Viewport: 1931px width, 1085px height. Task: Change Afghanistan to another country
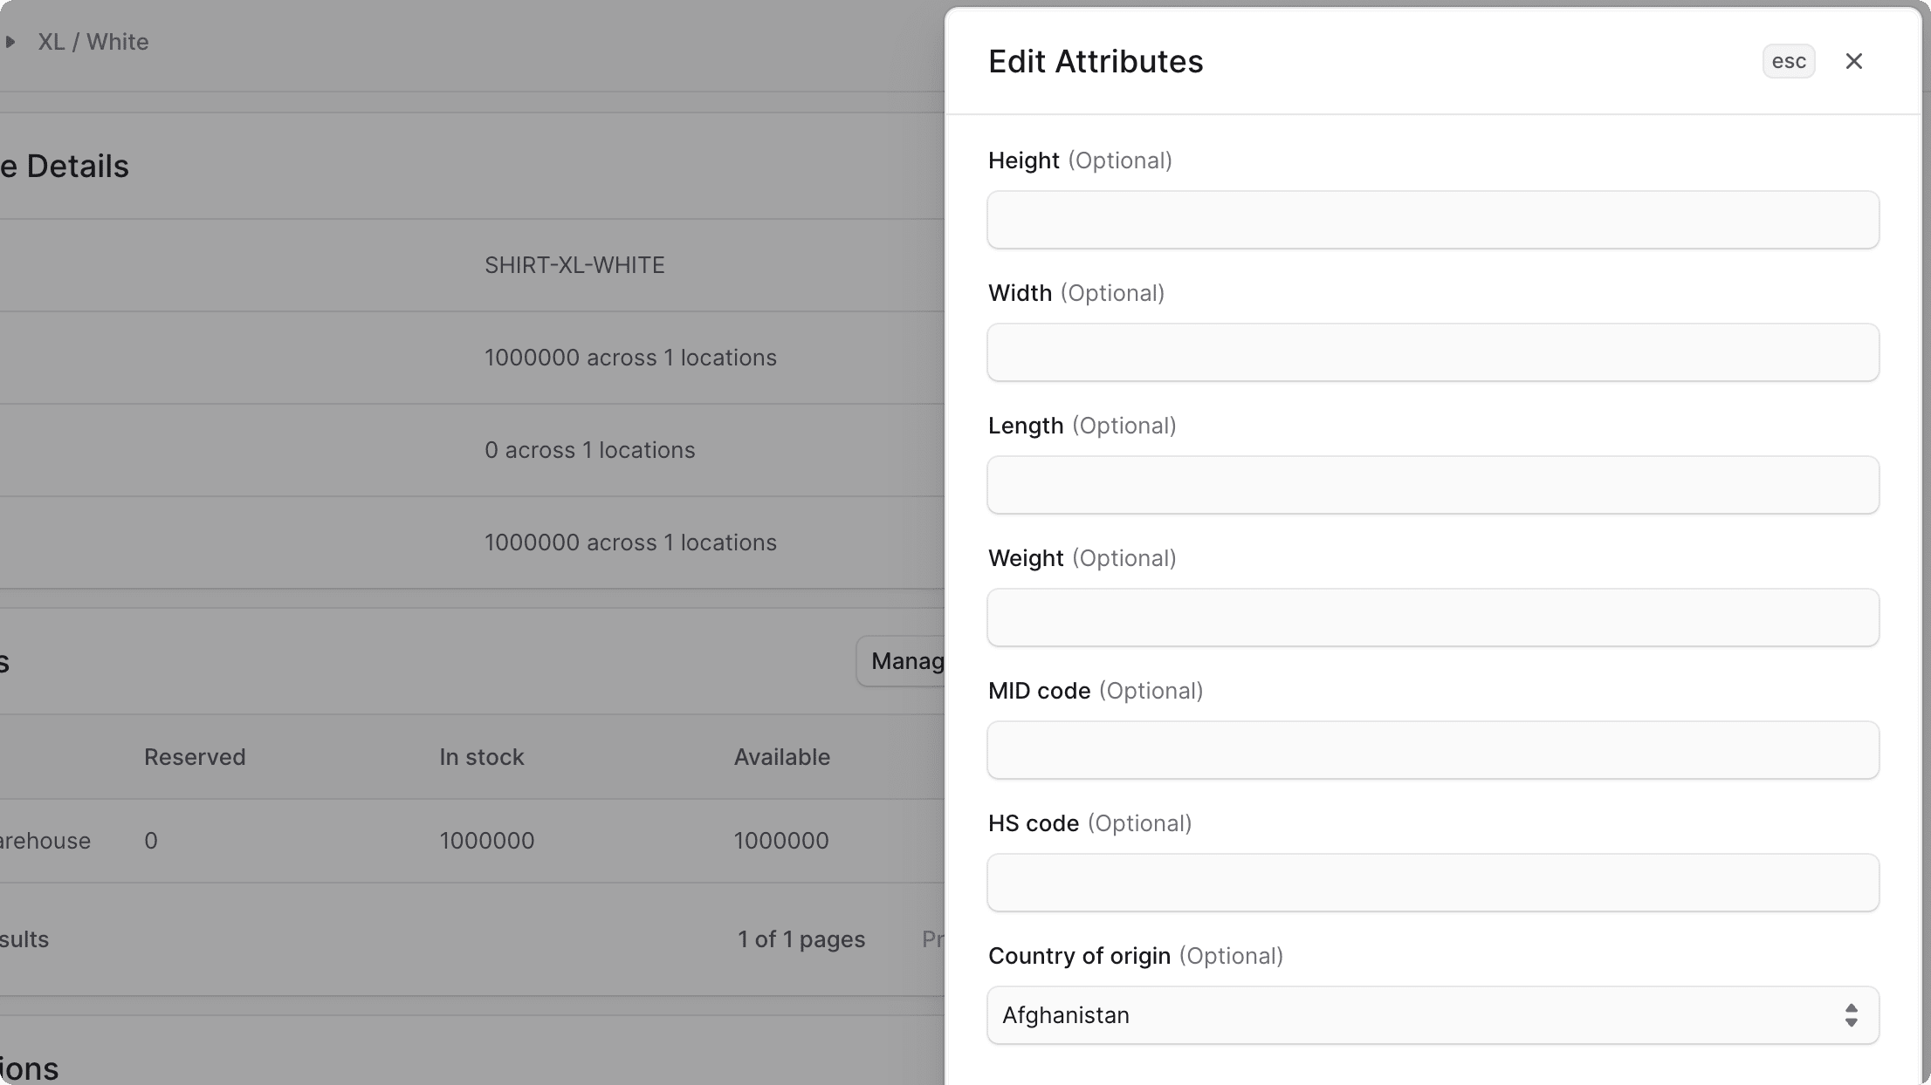click(x=1432, y=1015)
